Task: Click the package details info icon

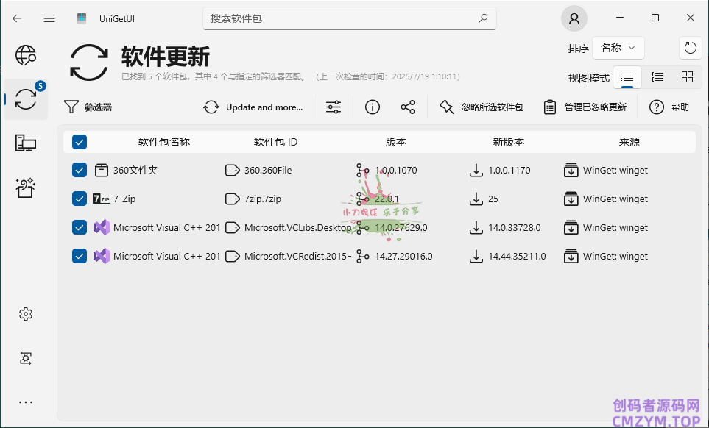Action: pyautogui.click(x=373, y=107)
